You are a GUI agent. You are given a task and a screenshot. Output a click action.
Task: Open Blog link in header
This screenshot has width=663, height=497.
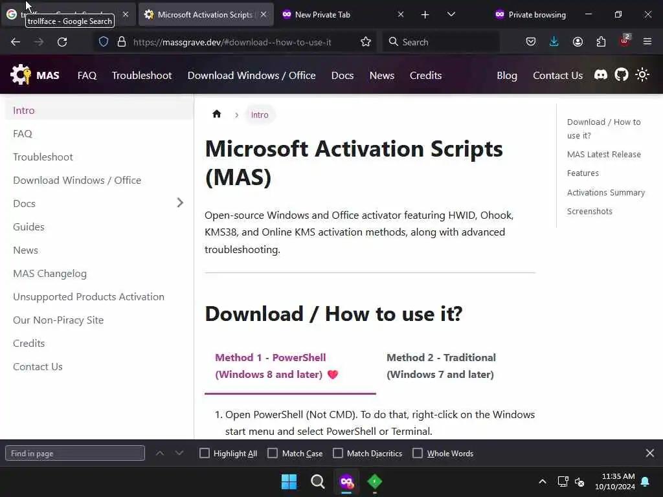coord(507,75)
